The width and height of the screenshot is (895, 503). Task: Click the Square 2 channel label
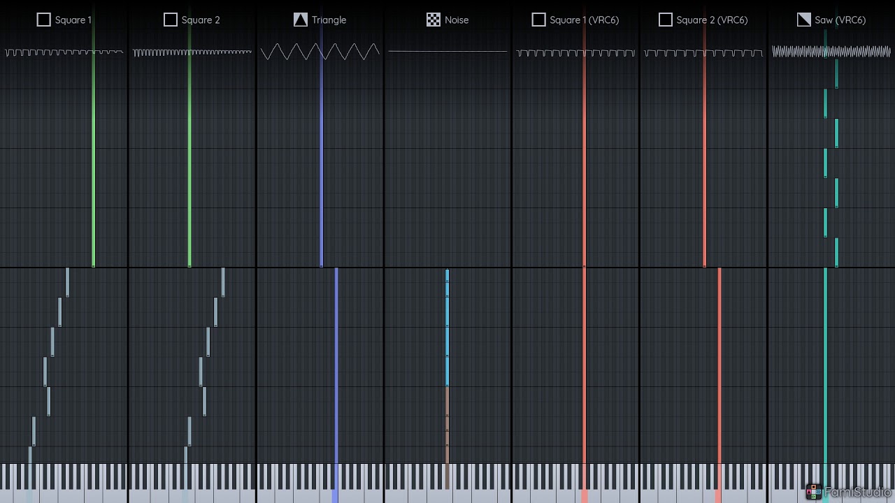201,20
